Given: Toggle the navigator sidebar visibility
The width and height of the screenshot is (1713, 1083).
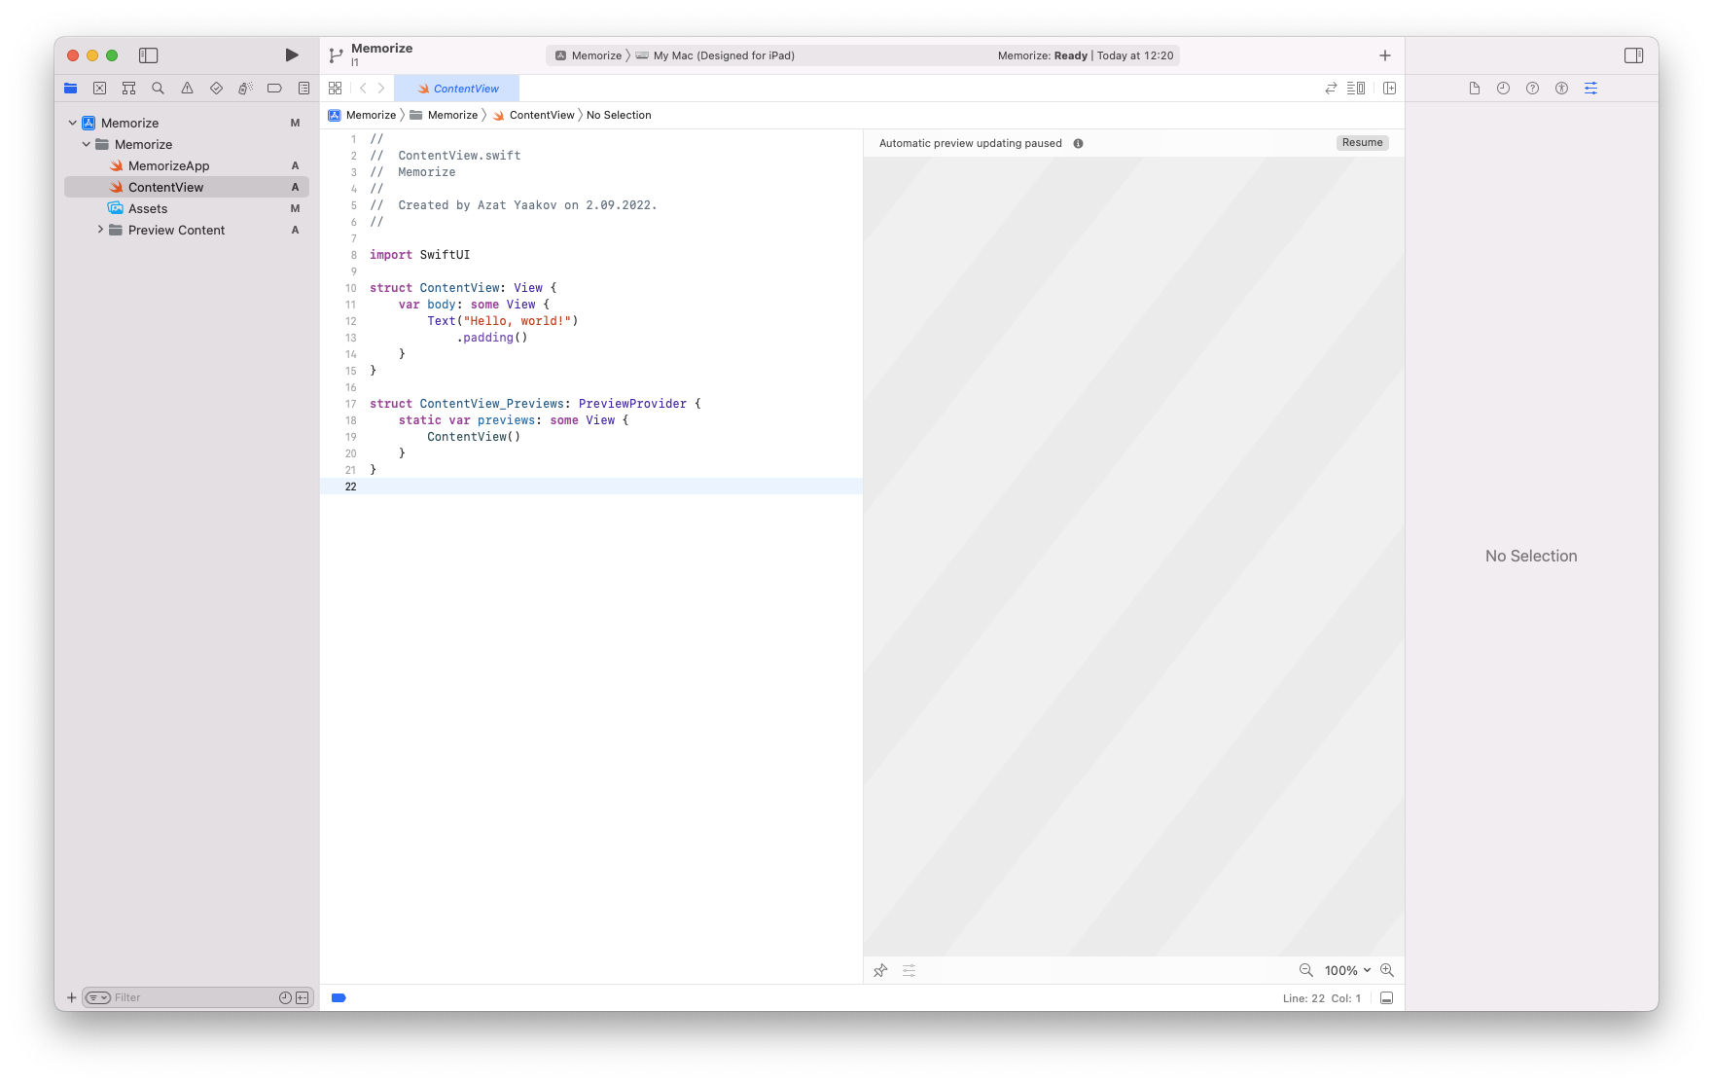Looking at the screenshot, I should pos(148,55).
